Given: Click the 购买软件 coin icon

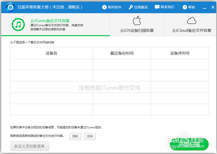Looking at the screenshot, I should coord(104,7).
